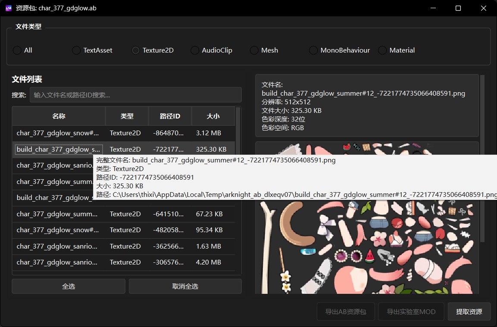Select the AudioClip radio button
This screenshot has width=497, height=327.
(195, 50)
